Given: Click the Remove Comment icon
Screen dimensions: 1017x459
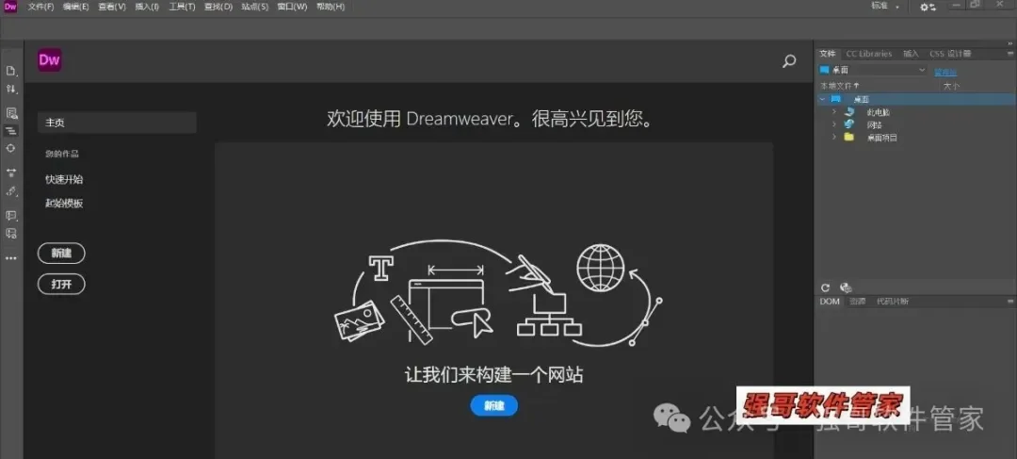Looking at the screenshot, I should (11, 233).
